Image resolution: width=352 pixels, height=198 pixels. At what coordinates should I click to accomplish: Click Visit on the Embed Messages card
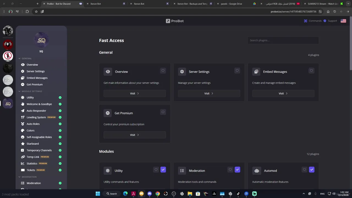coord(283,94)
